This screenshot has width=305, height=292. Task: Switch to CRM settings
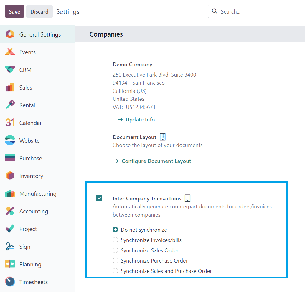pyautogui.click(x=37, y=70)
